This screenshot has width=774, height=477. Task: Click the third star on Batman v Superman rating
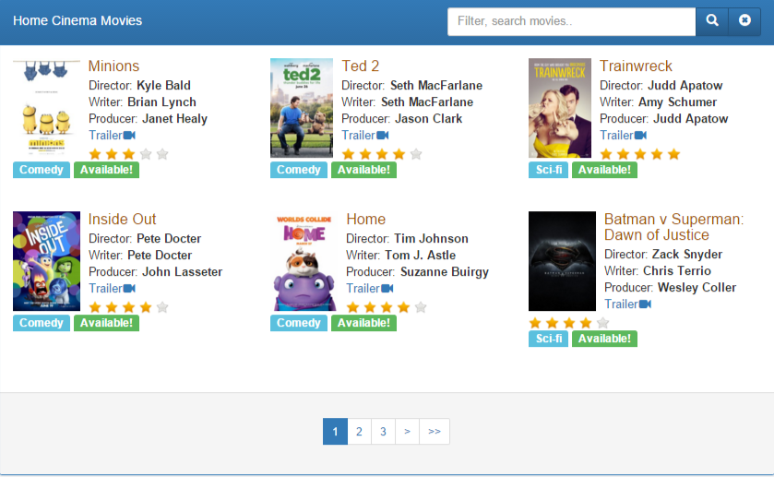click(x=569, y=323)
